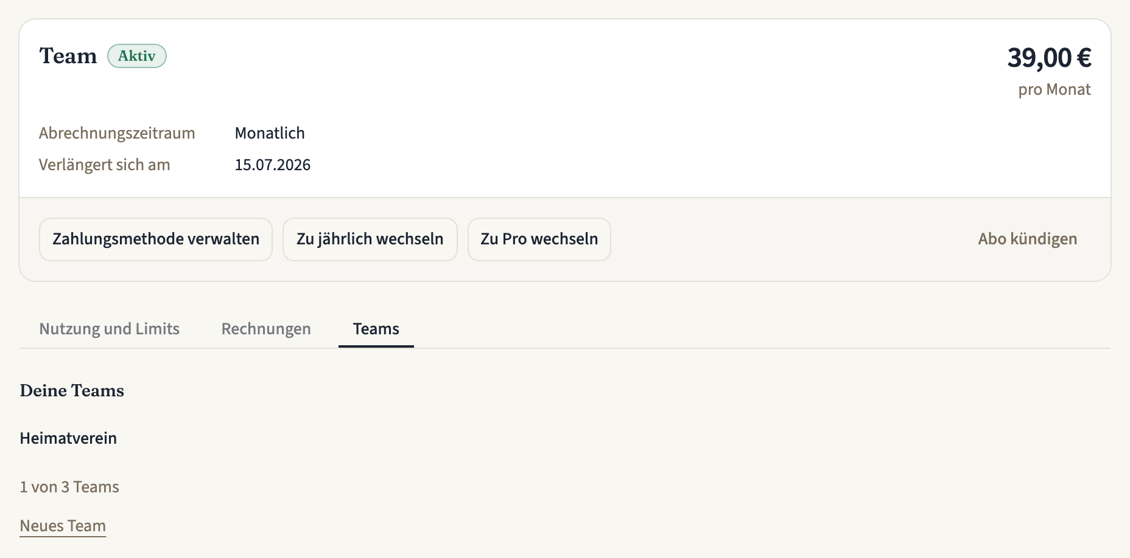This screenshot has height=558, width=1130.
Task: Click the renewal date 15.07.2026
Action: (x=273, y=165)
